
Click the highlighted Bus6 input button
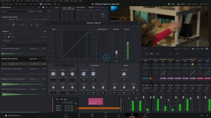click(x=193, y=64)
